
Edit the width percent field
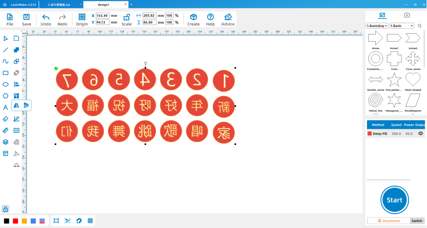[x=169, y=16]
